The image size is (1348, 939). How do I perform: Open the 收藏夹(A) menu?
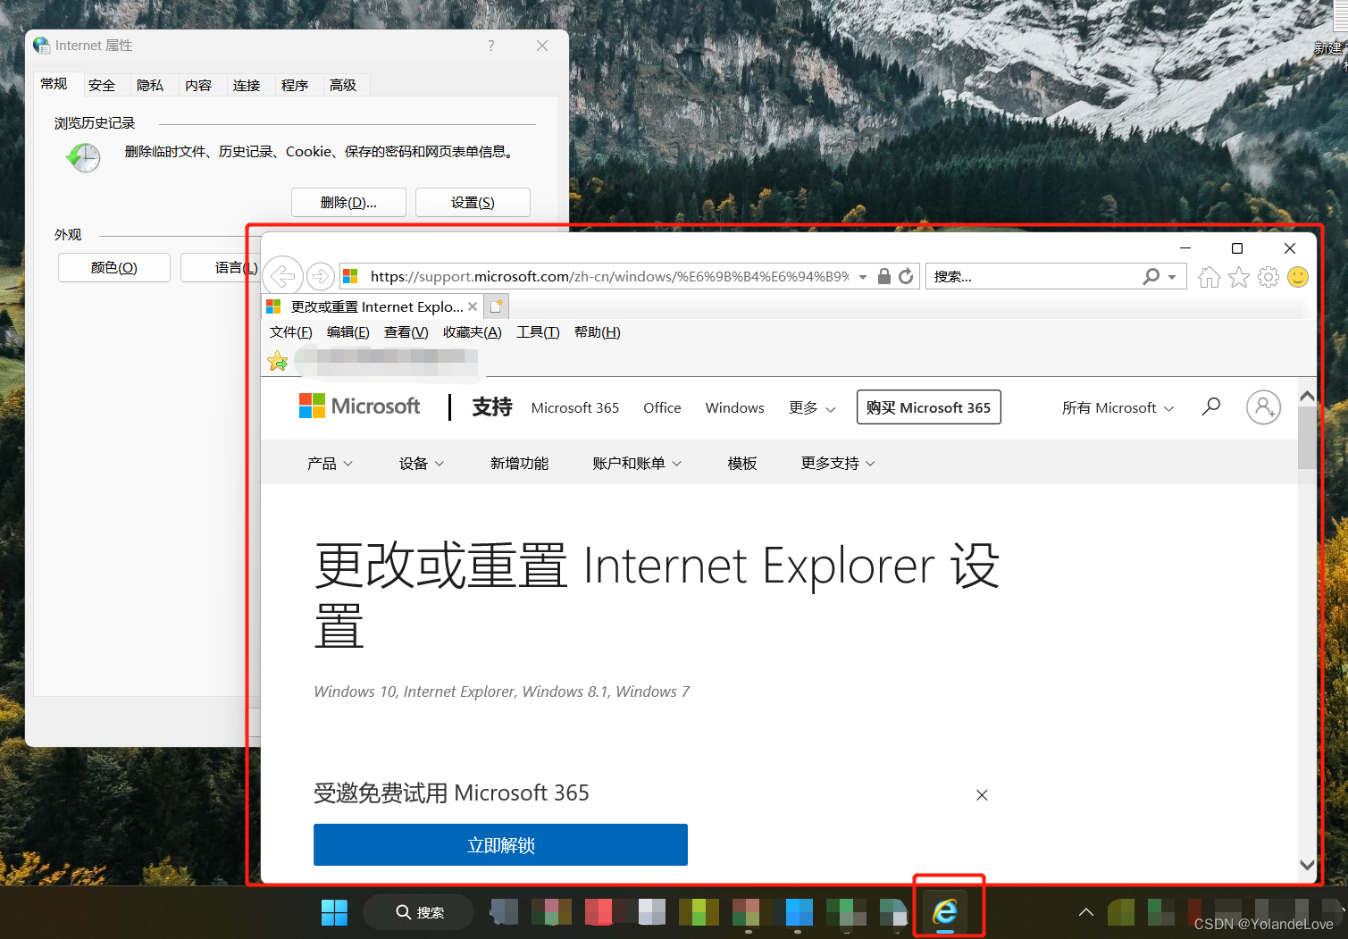point(473,332)
